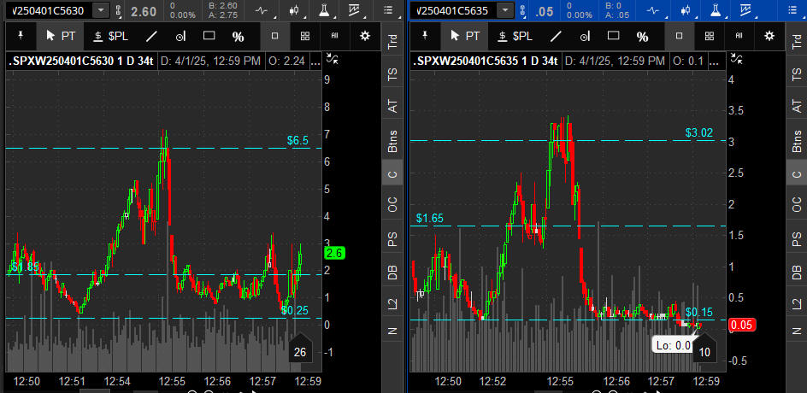Viewport: 807px width, 393px height.
Task: Open the Trd sidebar tab of left chart
Action: point(392,42)
